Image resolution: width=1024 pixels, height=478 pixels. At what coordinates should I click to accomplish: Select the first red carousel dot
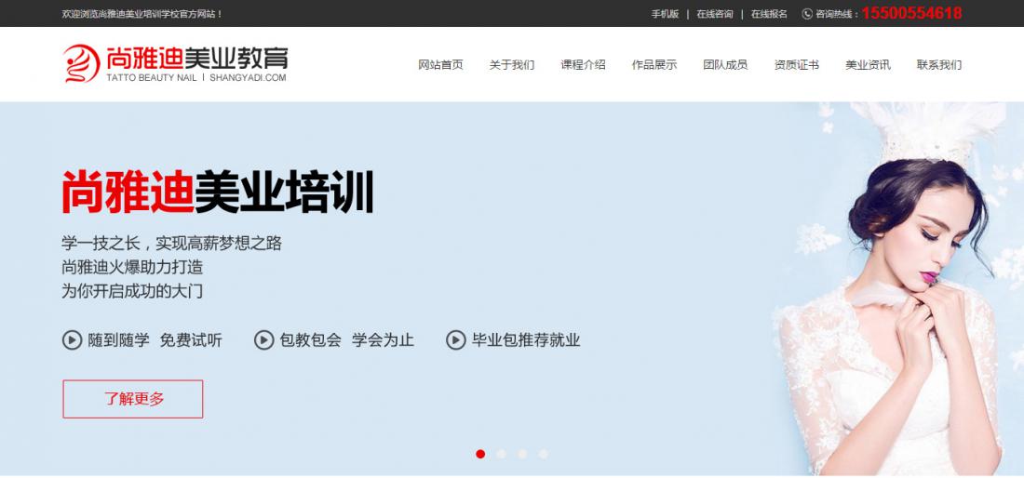coord(480,454)
